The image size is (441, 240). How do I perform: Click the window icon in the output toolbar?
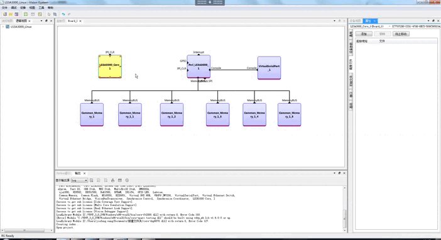[x=120, y=180]
